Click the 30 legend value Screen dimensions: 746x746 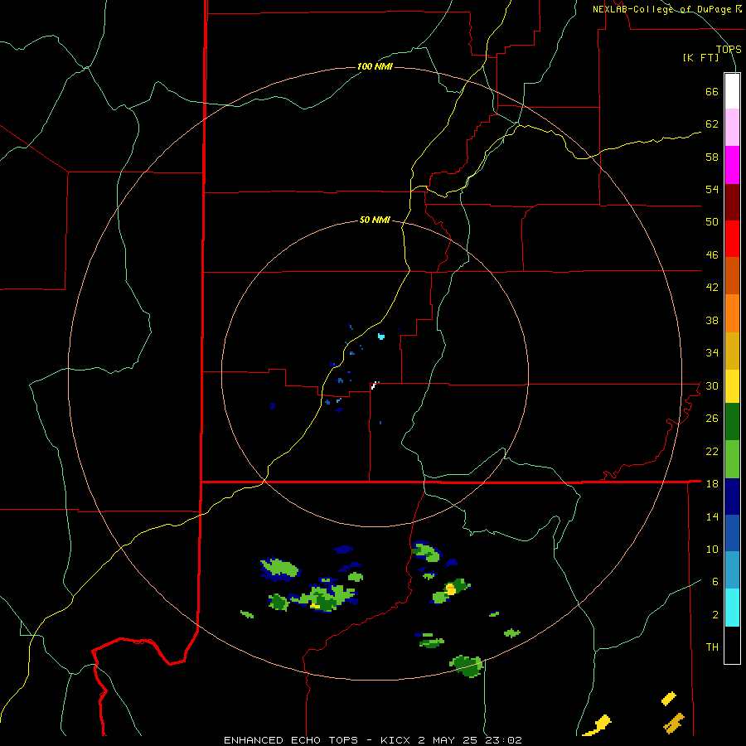(712, 385)
